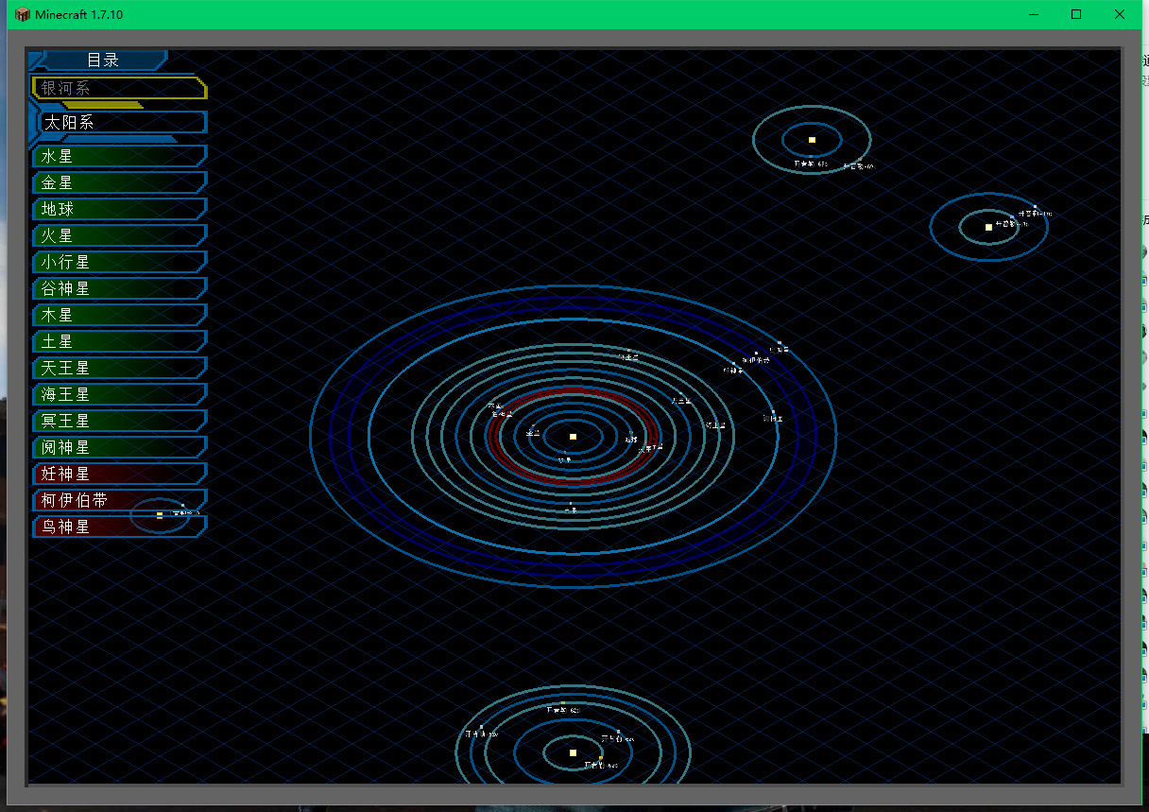Select the red 鸟神星 list entry
This screenshot has height=812, width=1149.
[118, 527]
